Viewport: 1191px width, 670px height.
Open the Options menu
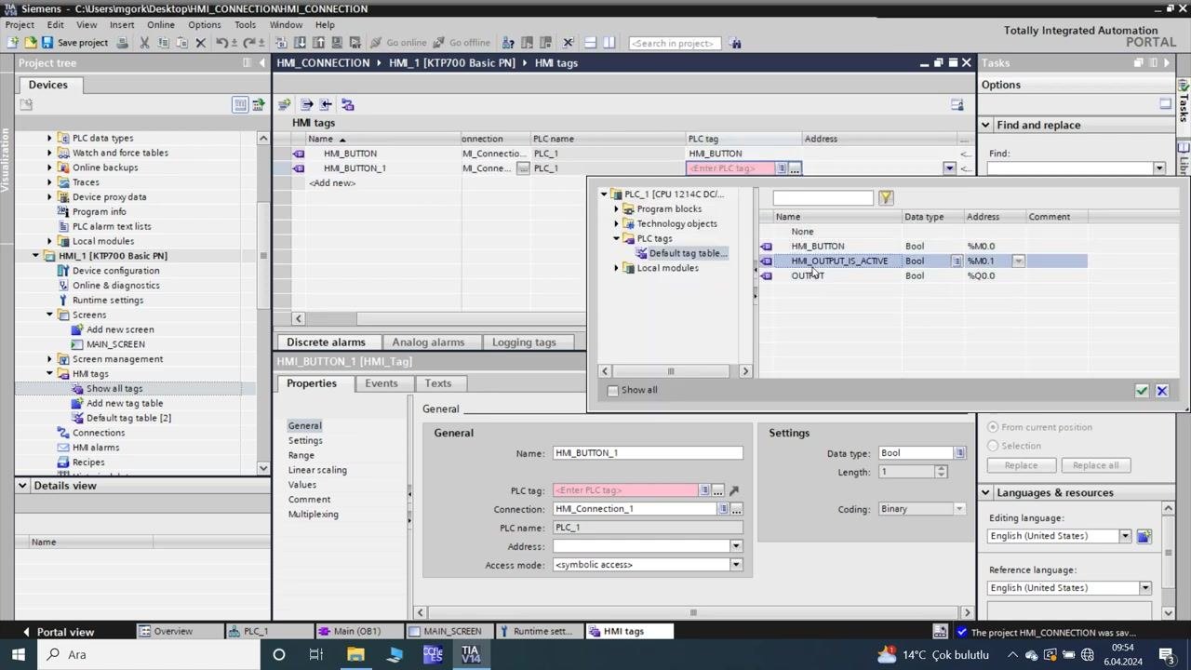[x=204, y=25]
